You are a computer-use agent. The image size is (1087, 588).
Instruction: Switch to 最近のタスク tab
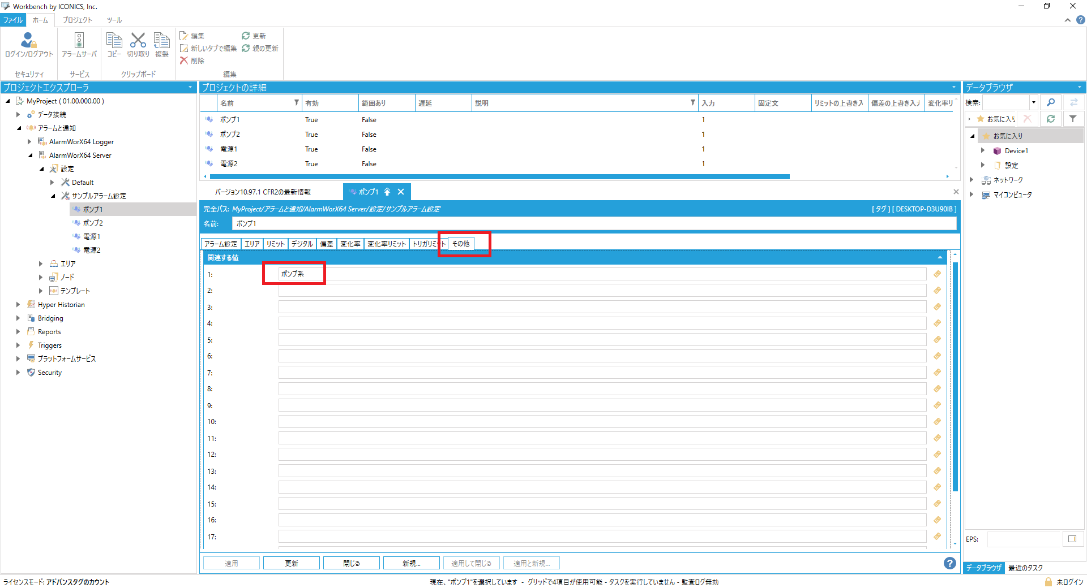point(1025,568)
